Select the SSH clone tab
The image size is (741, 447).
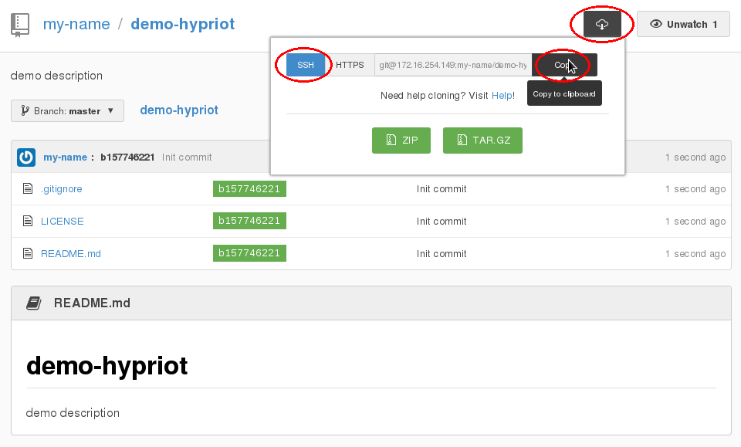(307, 65)
